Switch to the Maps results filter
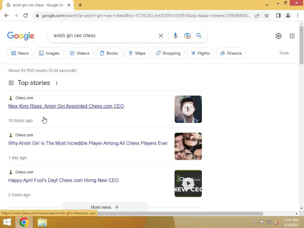The width and height of the screenshot is (304, 228). (x=137, y=53)
